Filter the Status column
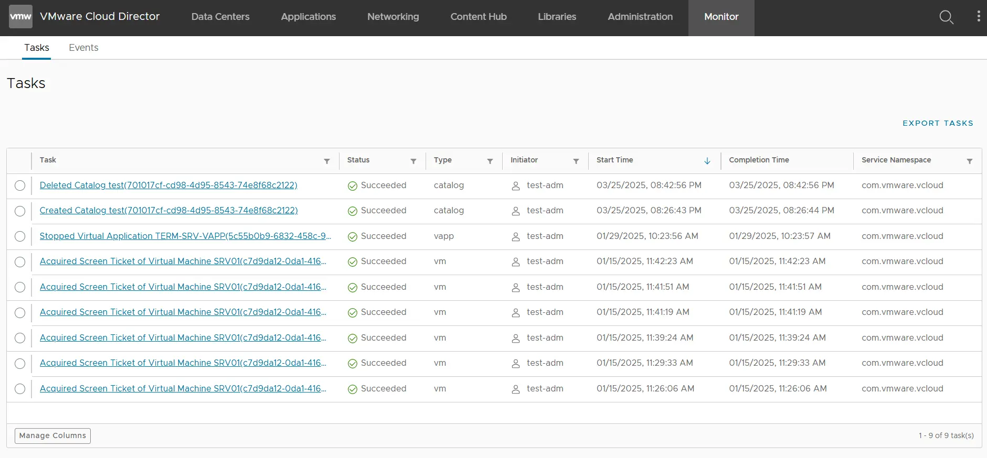Image resolution: width=987 pixels, height=458 pixels. (413, 161)
